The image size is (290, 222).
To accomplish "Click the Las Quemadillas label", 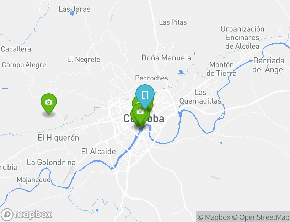I will click(200, 96).
